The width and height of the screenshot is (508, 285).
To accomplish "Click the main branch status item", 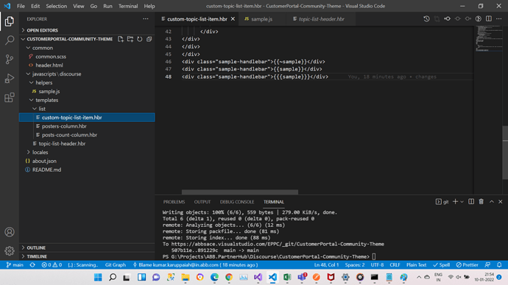I will tap(15, 265).
